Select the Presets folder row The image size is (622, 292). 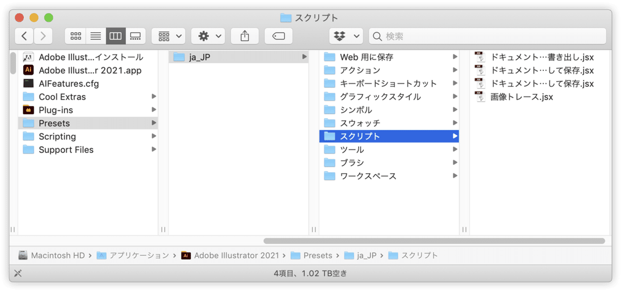click(x=88, y=123)
